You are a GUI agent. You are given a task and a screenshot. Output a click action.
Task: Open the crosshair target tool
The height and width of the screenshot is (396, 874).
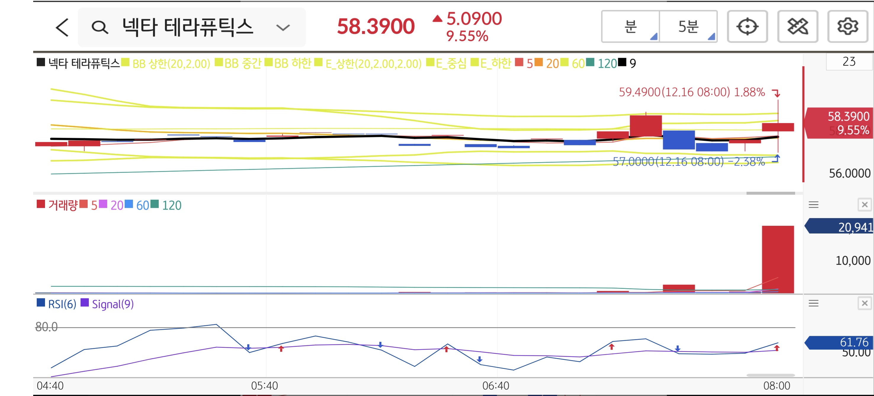747,26
